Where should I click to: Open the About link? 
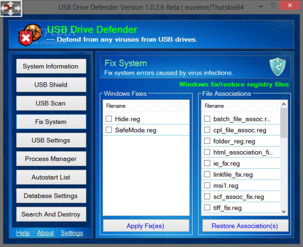(x=45, y=233)
